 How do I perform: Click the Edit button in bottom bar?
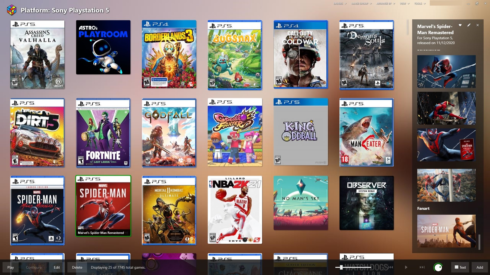click(x=57, y=267)
